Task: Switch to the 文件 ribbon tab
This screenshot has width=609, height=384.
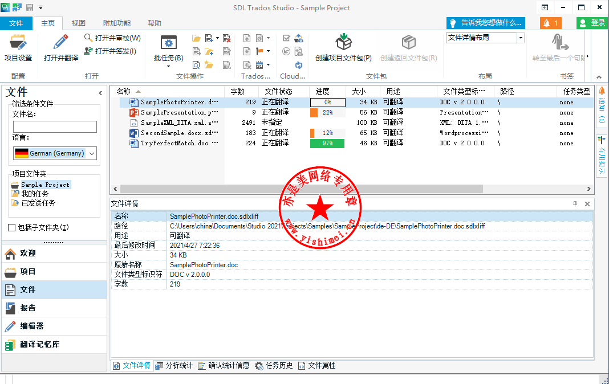Action: click(x=16, y=23)
